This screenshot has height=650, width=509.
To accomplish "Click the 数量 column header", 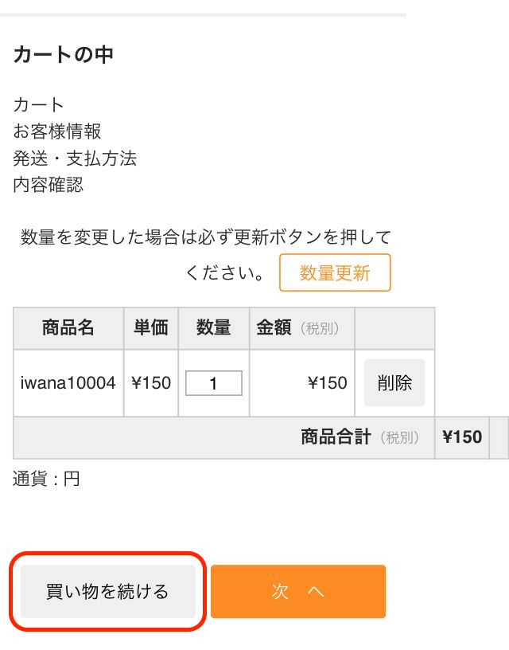I will coord(213,328).
